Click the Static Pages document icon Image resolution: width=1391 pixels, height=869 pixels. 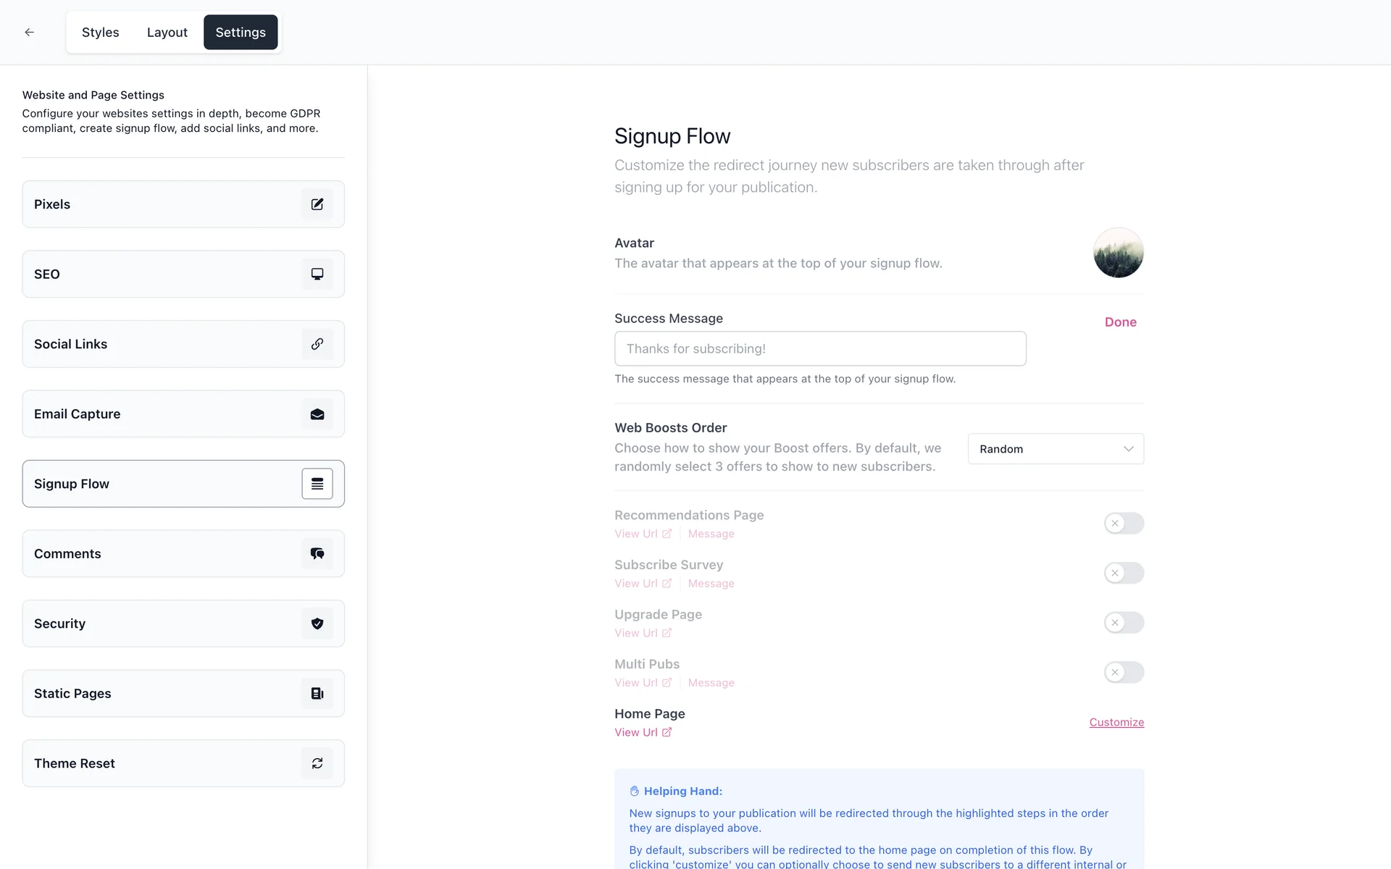click(317, 694)
